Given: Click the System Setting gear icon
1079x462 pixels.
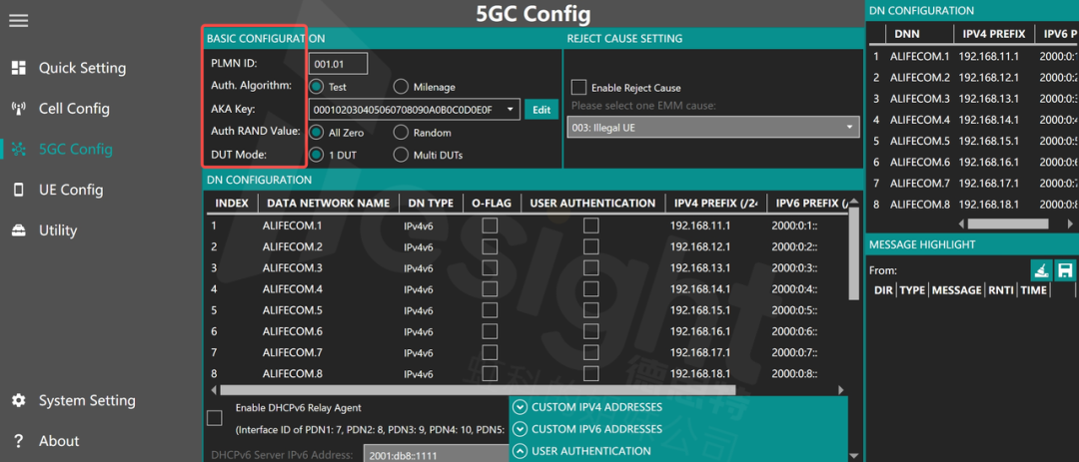Looking at the screenshot, I should click(x=19, y=400).
